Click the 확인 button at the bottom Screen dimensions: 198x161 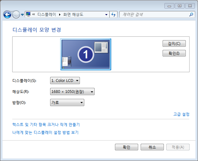[127, 147]
